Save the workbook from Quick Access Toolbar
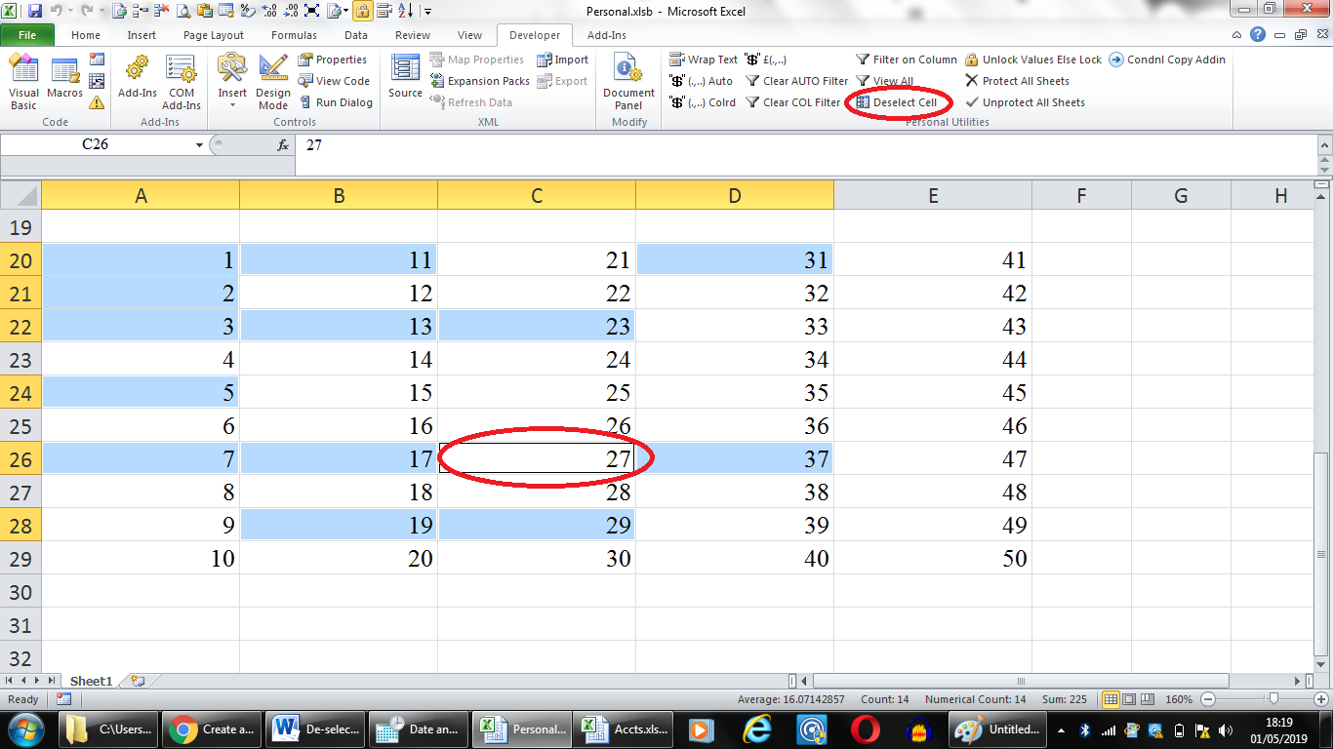This screenshot has width=1333, height=749. coord(35,11)
